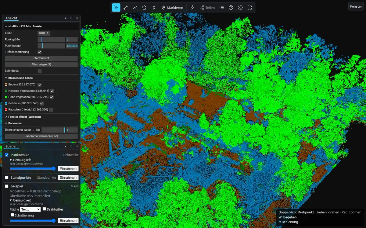The image size is (366, 228).
Task: Open the Fenster menu
Action: [x=356, y=6]
